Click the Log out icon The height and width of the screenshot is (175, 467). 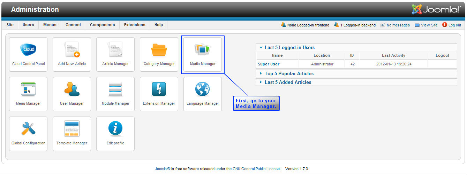pos(445,25)
